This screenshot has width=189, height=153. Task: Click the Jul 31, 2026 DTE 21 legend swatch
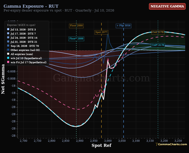8,41
